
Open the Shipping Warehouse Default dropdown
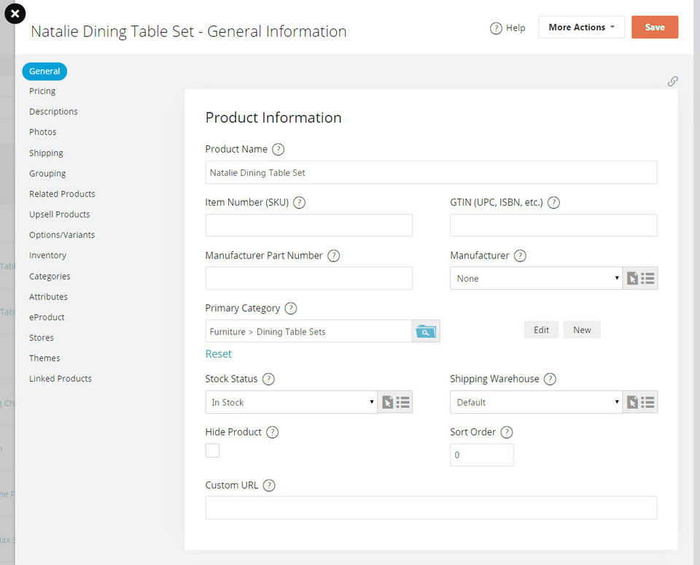[x=536, y=401]
